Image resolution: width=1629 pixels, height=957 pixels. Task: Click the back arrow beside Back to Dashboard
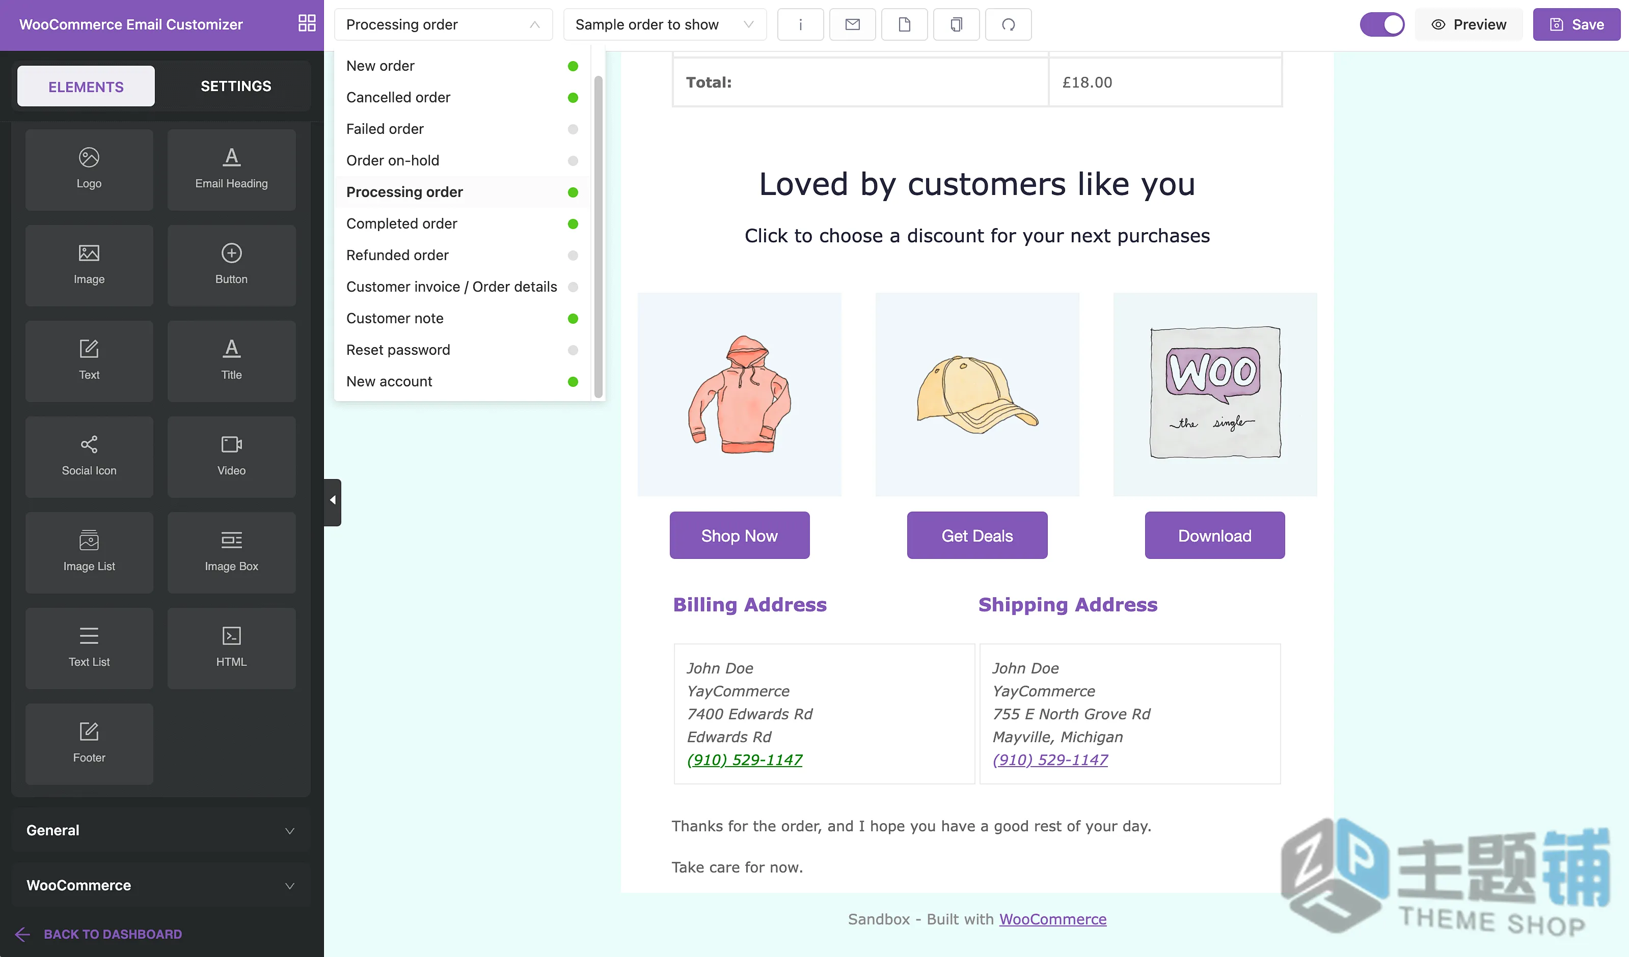coord(22,934)
